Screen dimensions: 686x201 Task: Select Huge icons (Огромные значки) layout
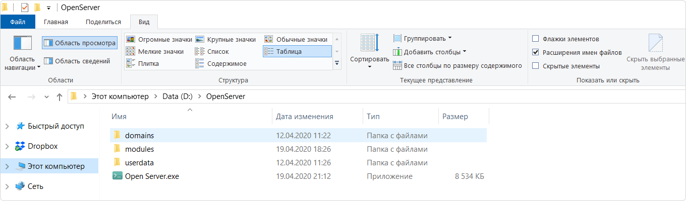[x=159, y=39]
